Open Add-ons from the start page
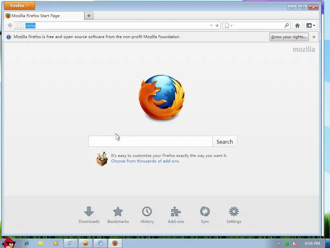330x248 pixels. point(176,215)
